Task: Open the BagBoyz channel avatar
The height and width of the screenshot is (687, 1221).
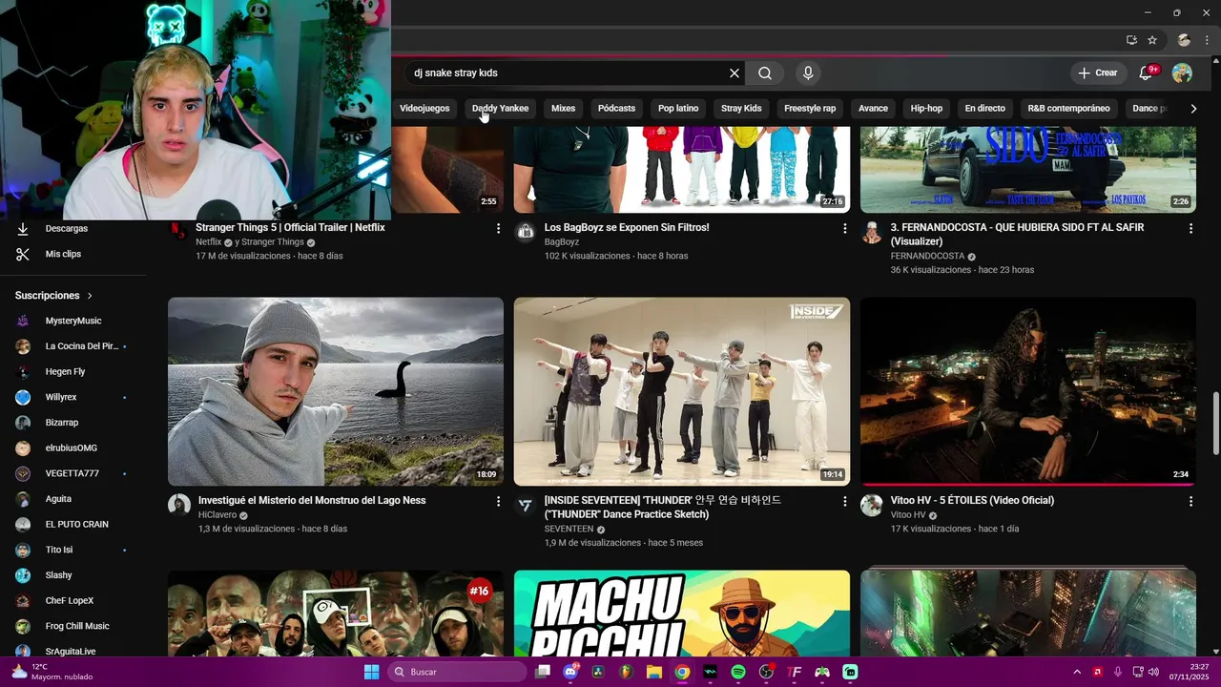Action: (x=526, y=233)
